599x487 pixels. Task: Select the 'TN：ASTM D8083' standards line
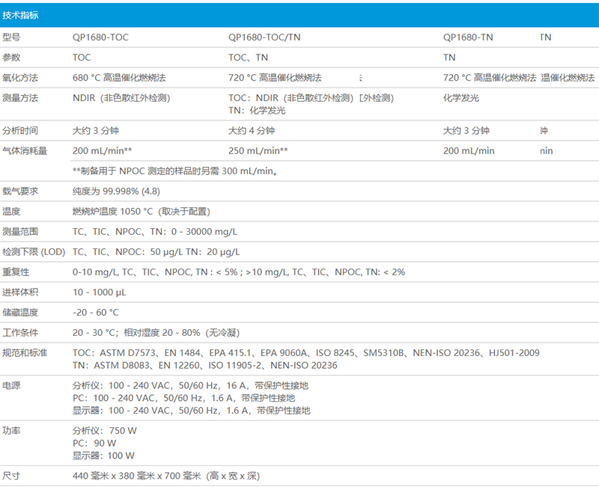click(x=204, y=366)
